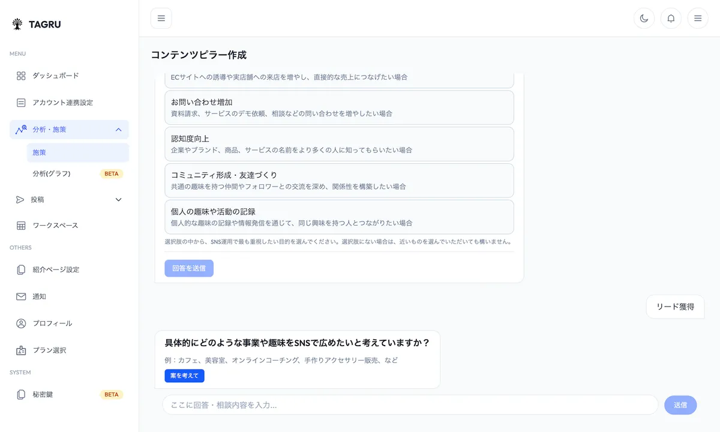Click the 投稿 posts icon in sidebar

pyautogui.click(x=19, y=199)
